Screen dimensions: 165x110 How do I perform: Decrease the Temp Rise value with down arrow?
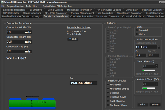point(156,67)
